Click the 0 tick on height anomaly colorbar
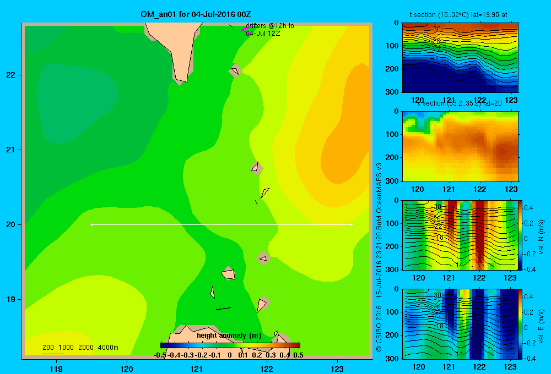The width and height of the screenshot is (551, 374). 229,355
